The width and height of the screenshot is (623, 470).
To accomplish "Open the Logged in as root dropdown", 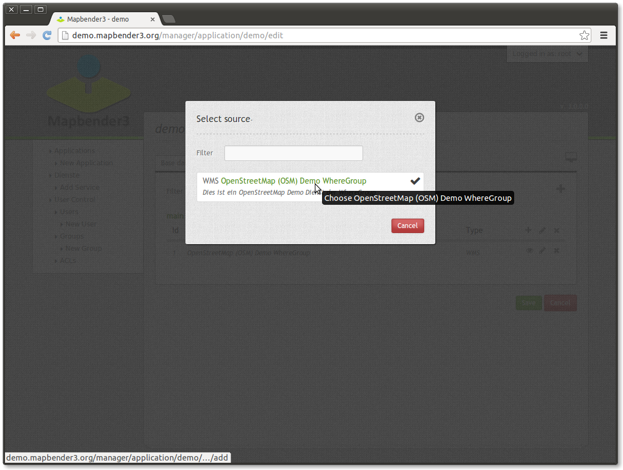I will (547, 54).
